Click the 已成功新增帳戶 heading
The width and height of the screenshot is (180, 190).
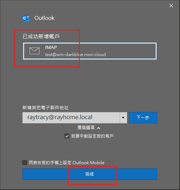click(41, 36)
